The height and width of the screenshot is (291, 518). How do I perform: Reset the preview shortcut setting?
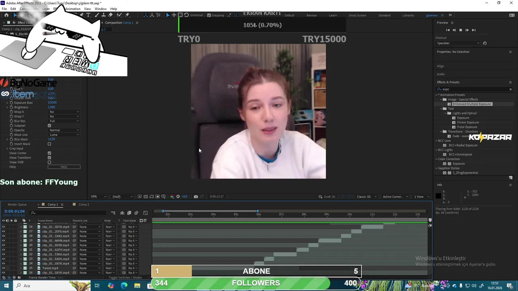(485, 43)
